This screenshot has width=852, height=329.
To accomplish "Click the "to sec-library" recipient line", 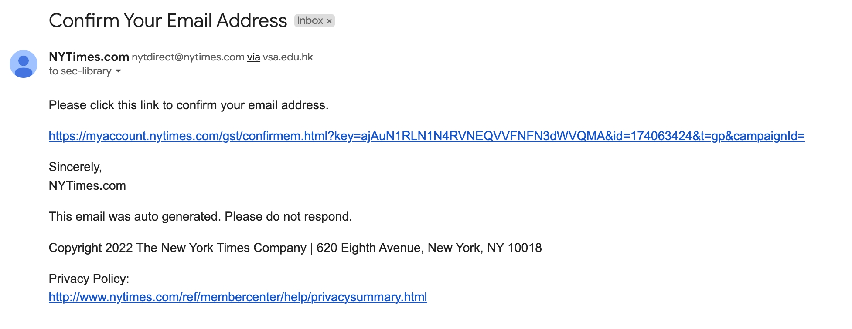I will point(80,71).
